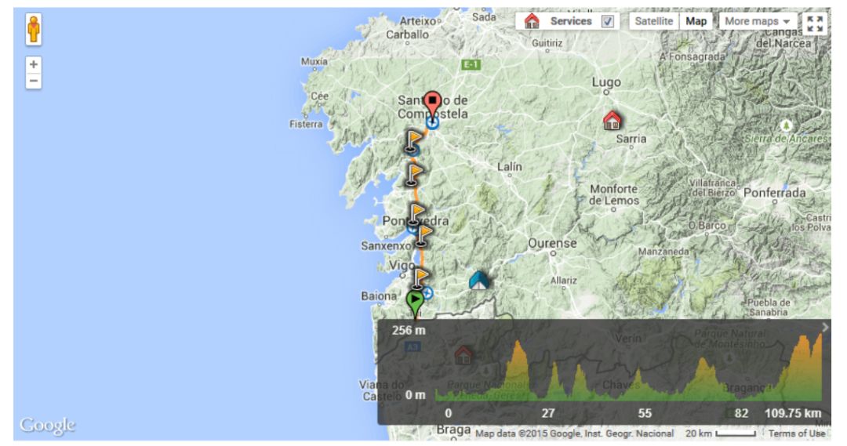Open the Terms of Use link
The width and height of the screenshot is (847, 446).
click(x=796, y=433)
